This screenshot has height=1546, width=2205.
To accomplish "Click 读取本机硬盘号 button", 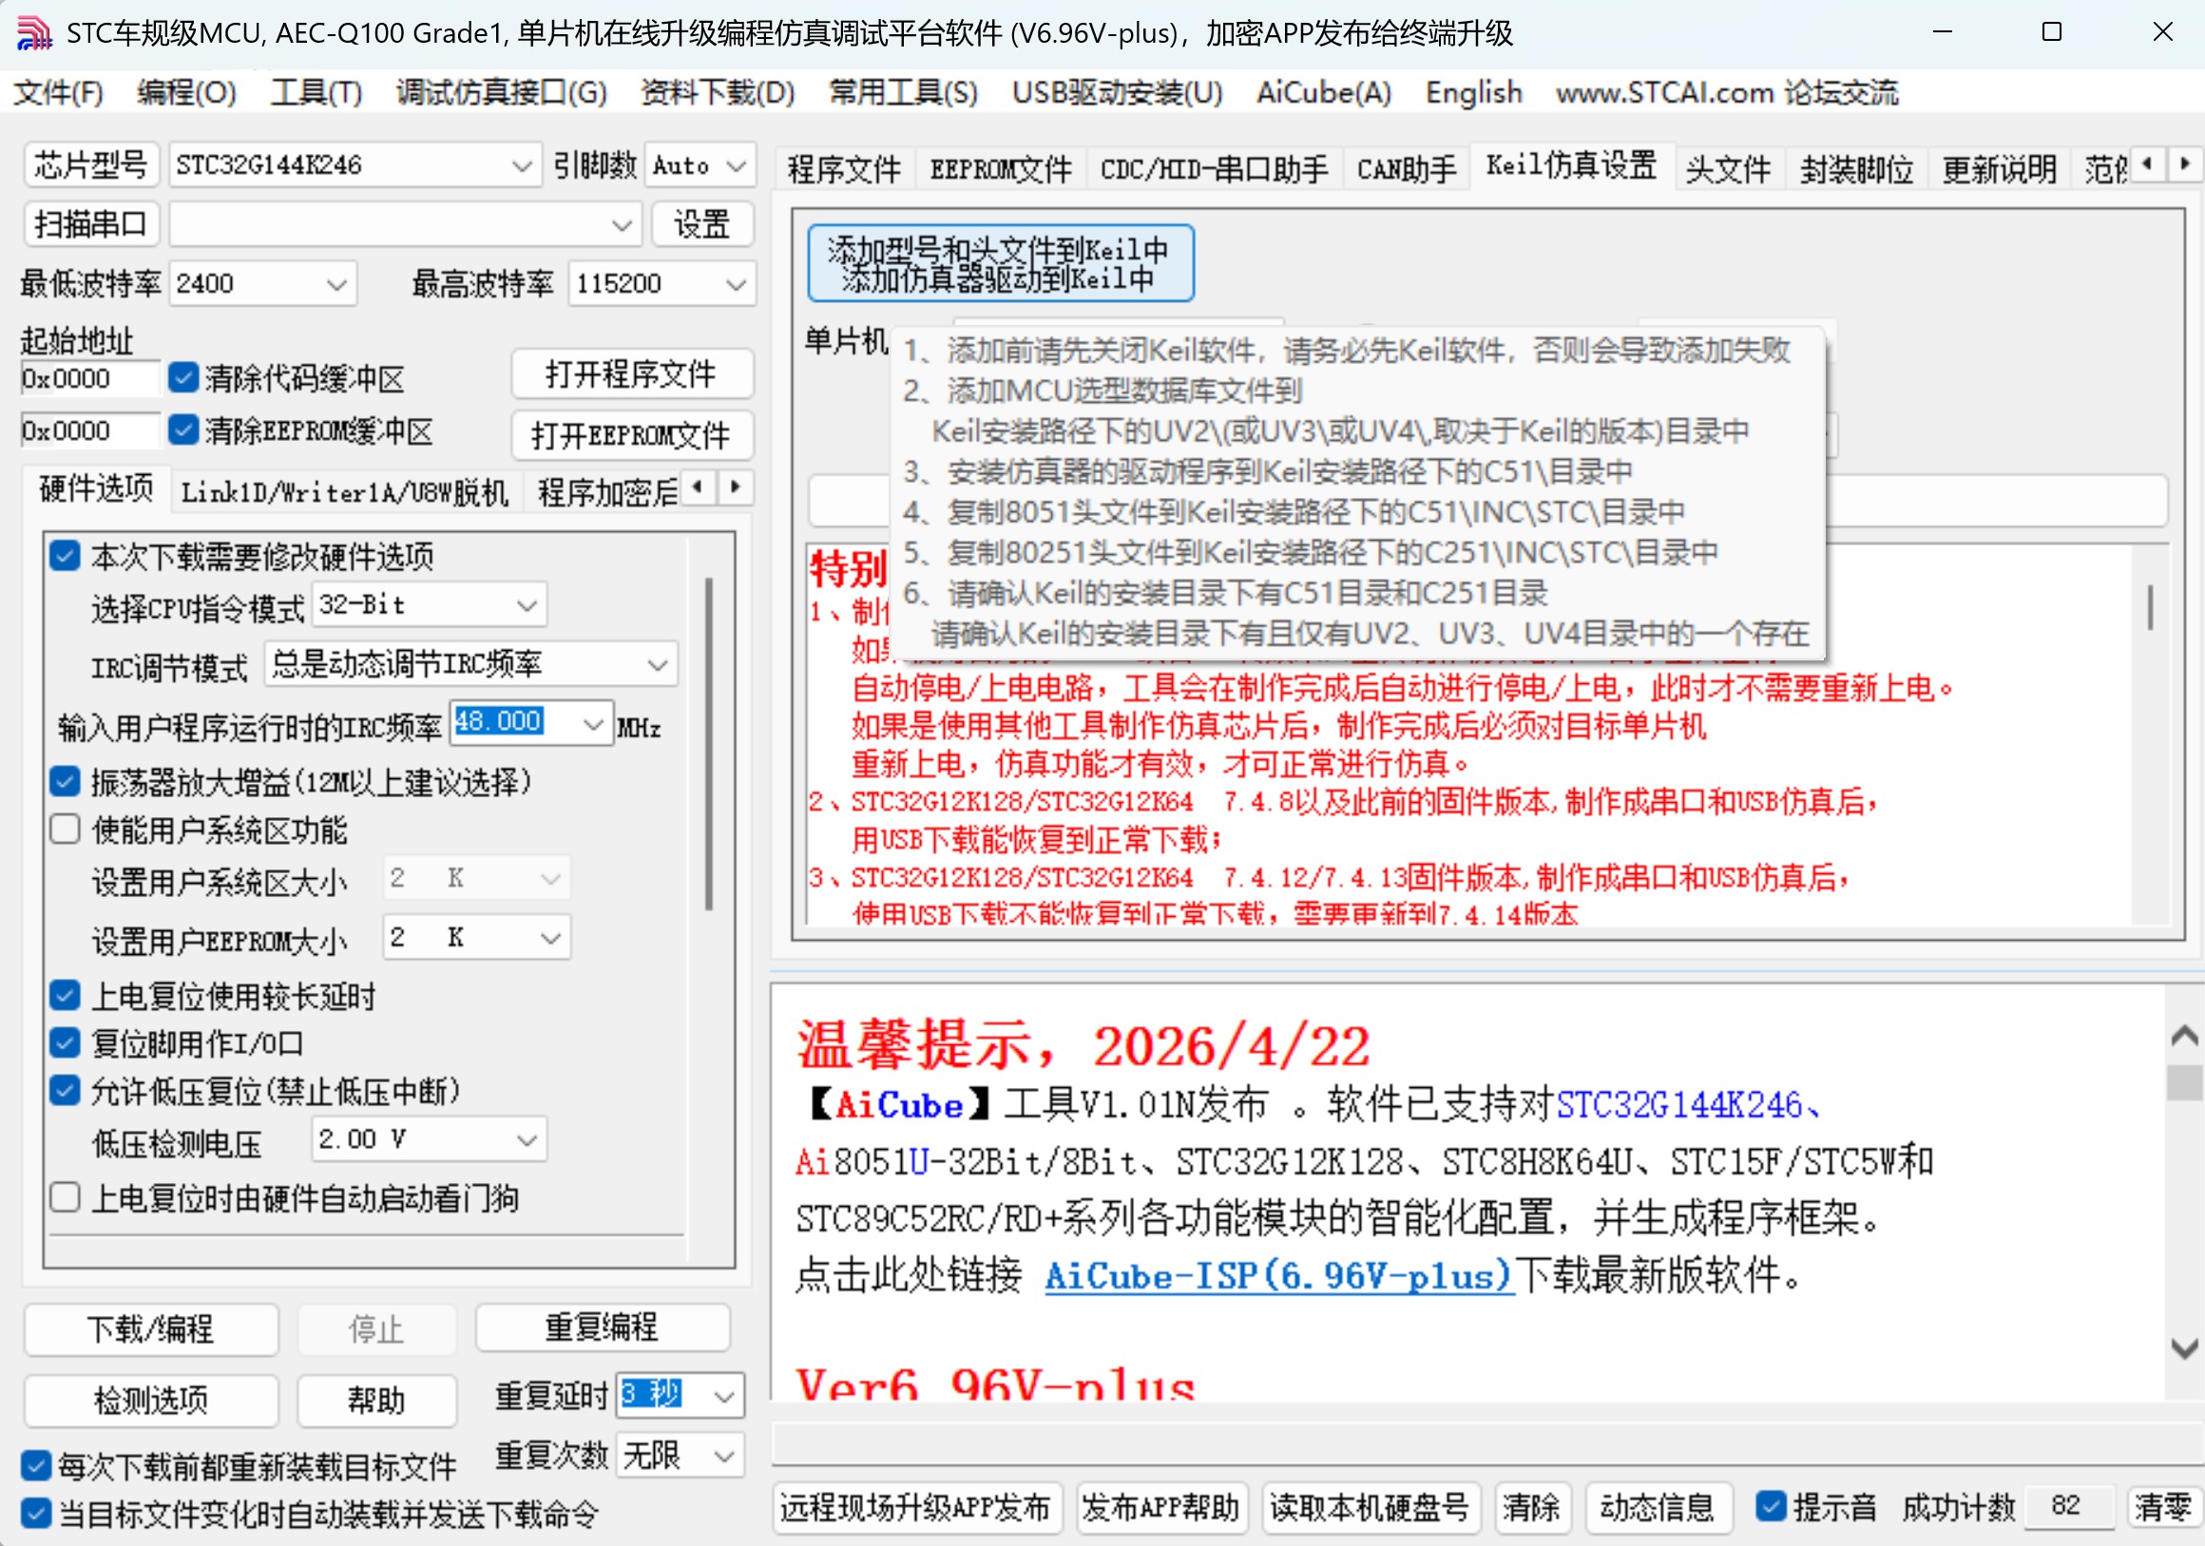I will pos(1370,1507).
